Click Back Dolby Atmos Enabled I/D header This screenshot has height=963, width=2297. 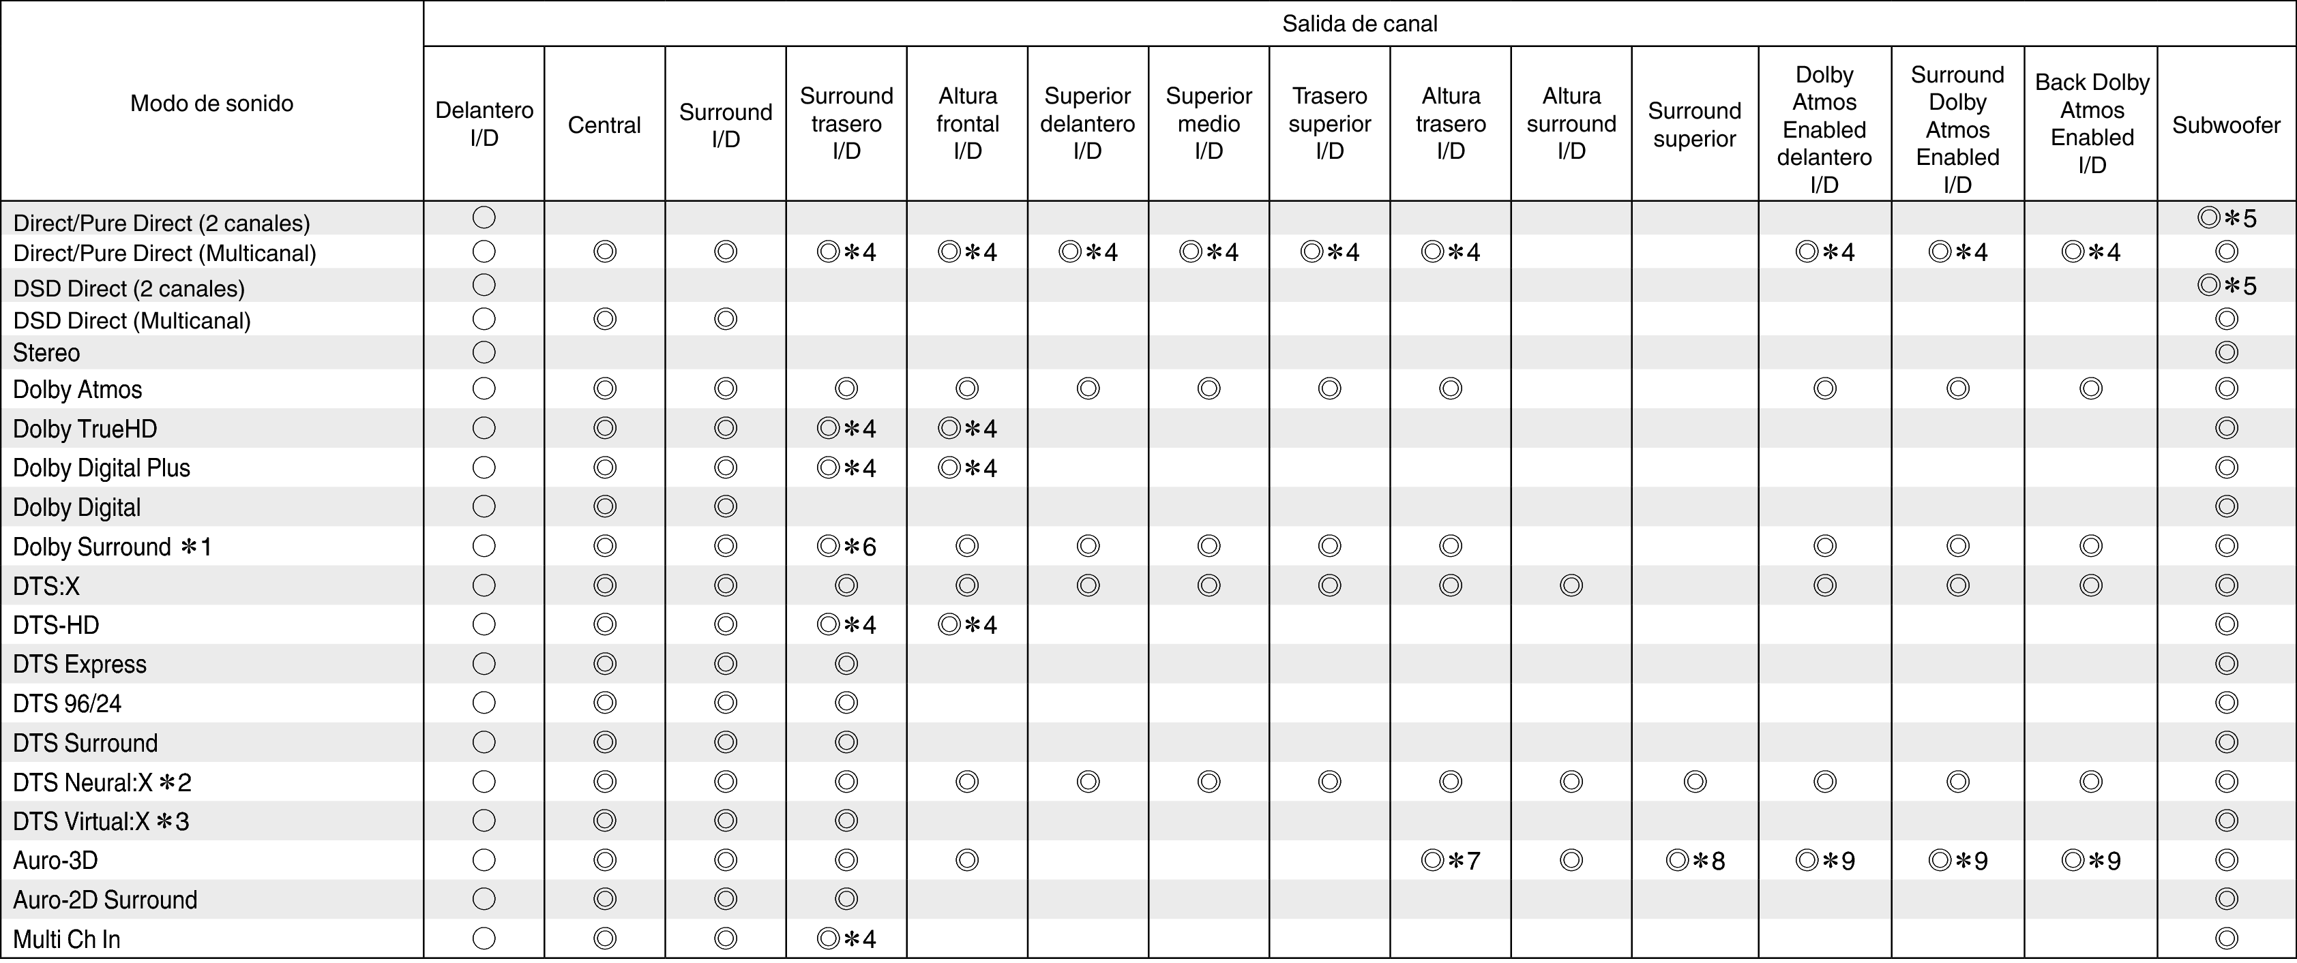pos(2092,123)
